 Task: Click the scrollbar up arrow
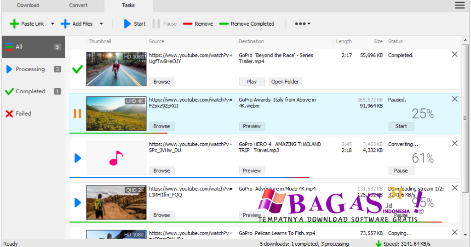coord(465,40)
